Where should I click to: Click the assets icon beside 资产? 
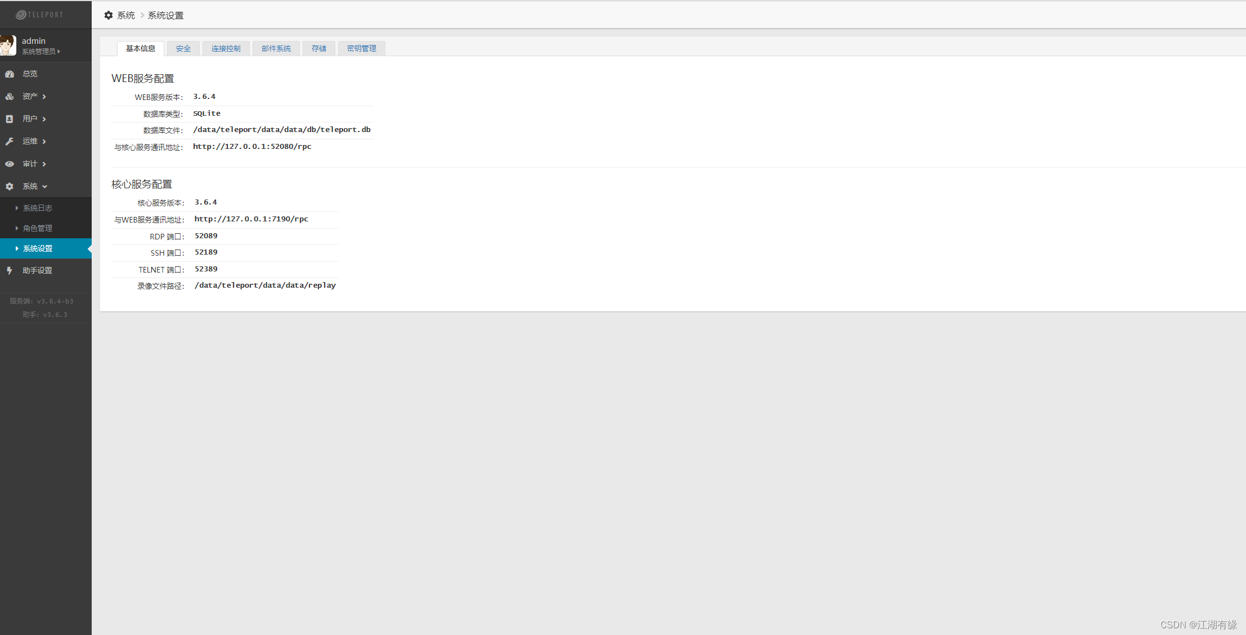(x=10, y=96)
